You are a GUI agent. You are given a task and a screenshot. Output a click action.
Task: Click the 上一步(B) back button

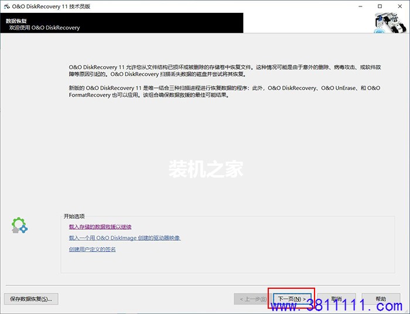point(252,299)
